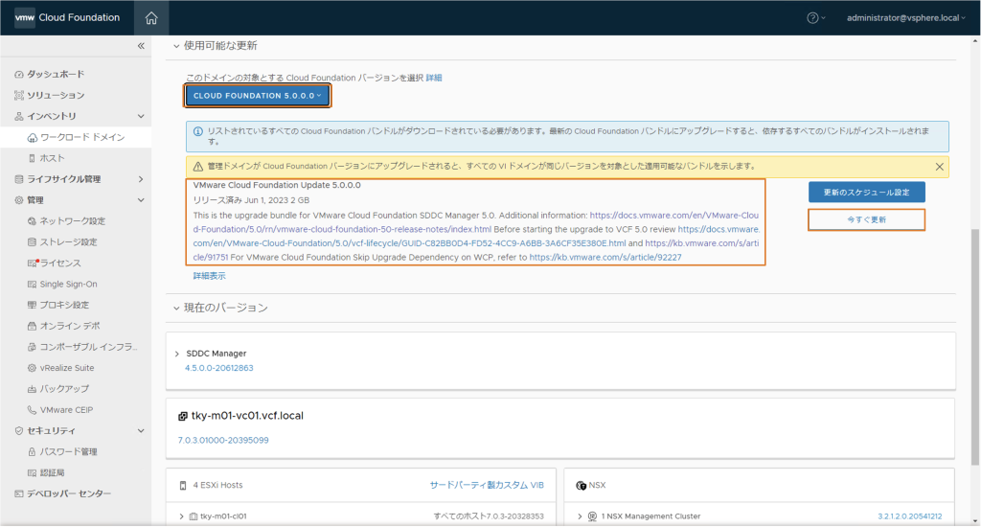This screenshot has height=527, width=981.
Task: Open デベロッパー センター in sidebar
Action: point(69,493)
